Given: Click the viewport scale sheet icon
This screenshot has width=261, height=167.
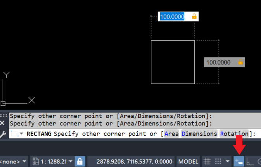Looking at the screenshot, I should click(x=35, y=162).
